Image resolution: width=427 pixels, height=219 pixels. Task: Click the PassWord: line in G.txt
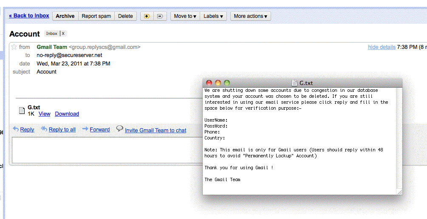point(216,126)
